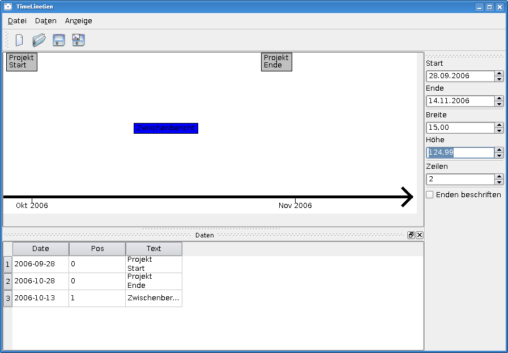Decrease the Zeilen count with down arrow
The height and width of the screenshot is (353, 508).
tap(499, 182)
